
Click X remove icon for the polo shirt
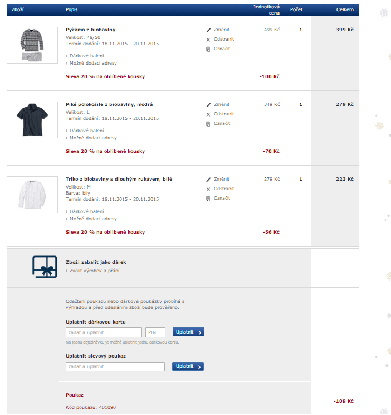(x=208, y=114)
